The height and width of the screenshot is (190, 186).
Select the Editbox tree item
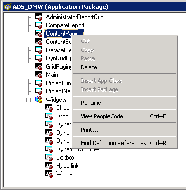66,157
